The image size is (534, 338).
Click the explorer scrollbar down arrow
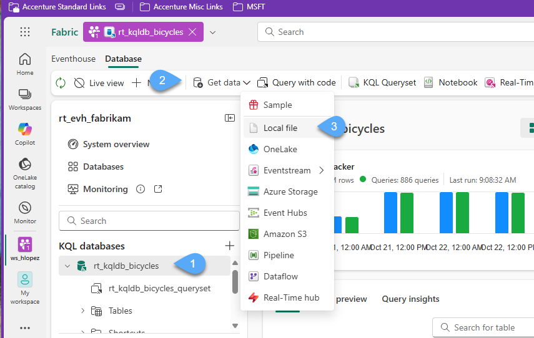235,326
